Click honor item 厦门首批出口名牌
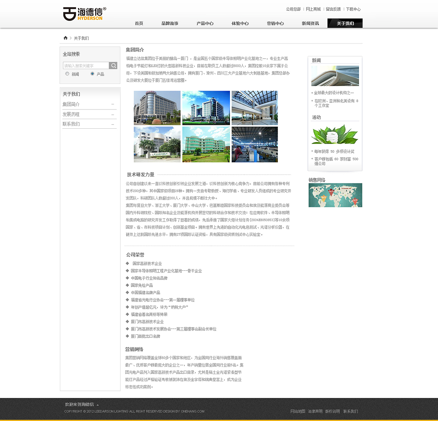The width and height of the screenshot is (438, 421). 145,336
